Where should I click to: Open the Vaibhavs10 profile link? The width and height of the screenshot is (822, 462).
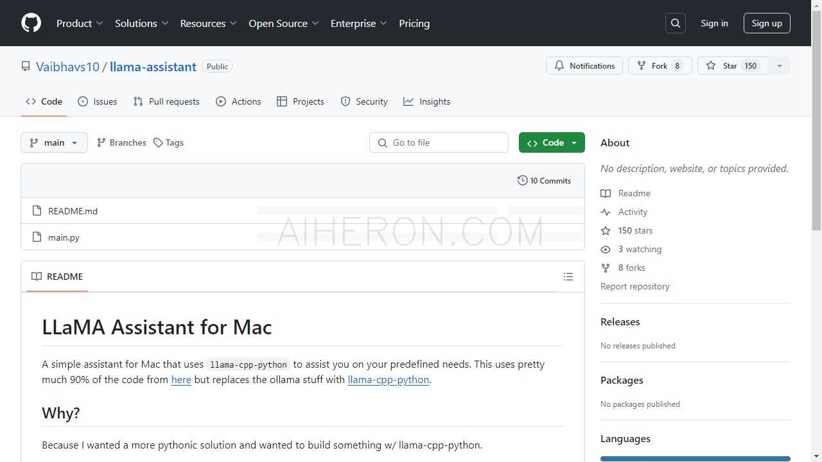[67, 67]
